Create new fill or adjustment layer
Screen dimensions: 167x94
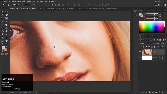tap(153, 92)
